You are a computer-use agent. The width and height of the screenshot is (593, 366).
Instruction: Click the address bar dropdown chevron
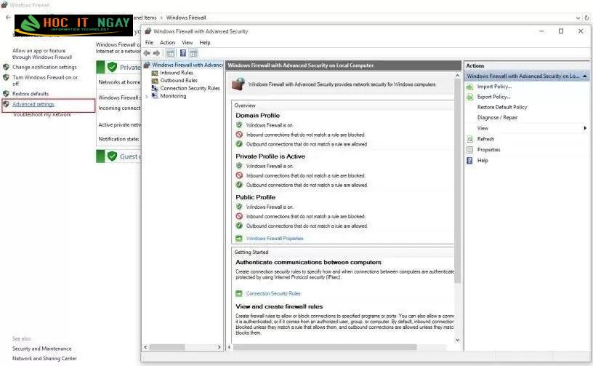coord(578,17)
